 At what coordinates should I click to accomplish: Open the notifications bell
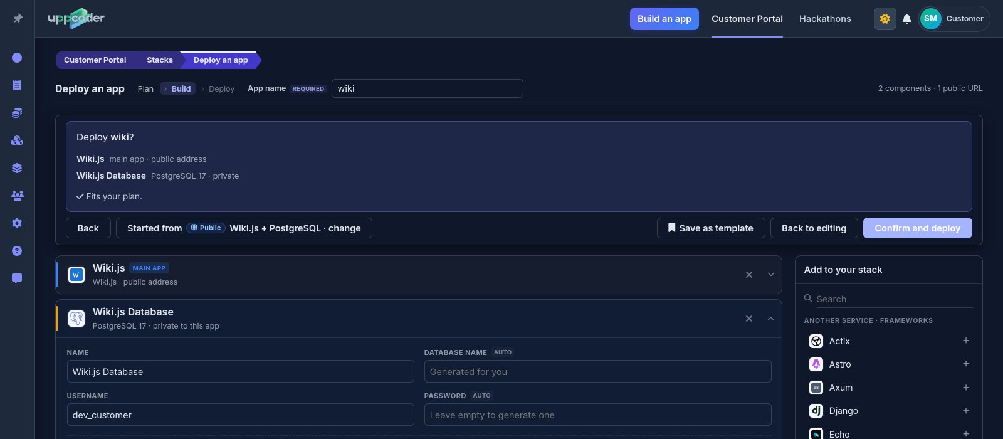[906, 19]
